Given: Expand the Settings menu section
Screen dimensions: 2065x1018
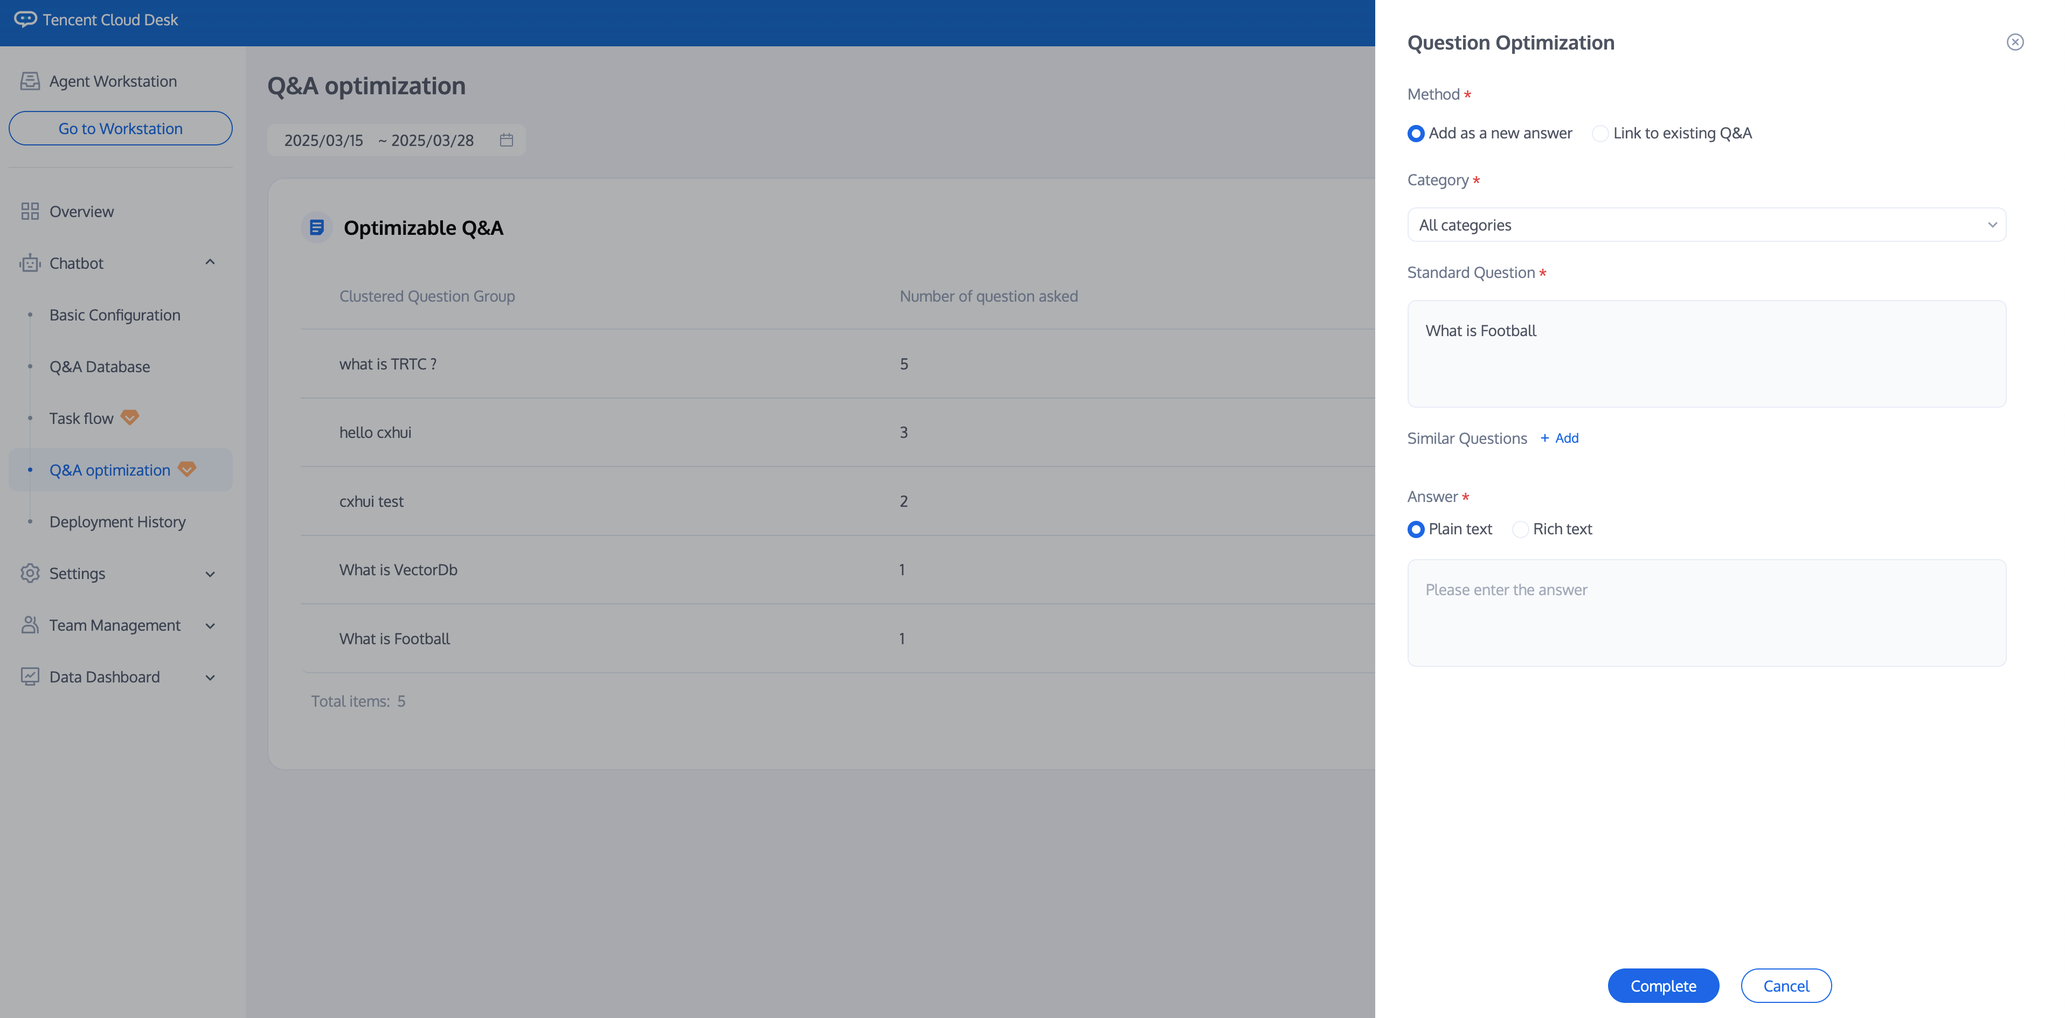Looking at the screenshot, I should click(210, 574).
